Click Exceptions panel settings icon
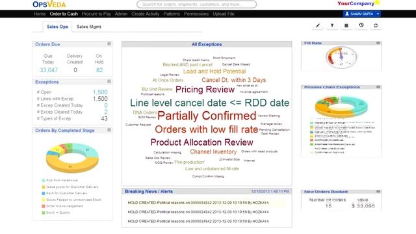The width and height of the screenshot is (416, 234). [x=109, y=81]
